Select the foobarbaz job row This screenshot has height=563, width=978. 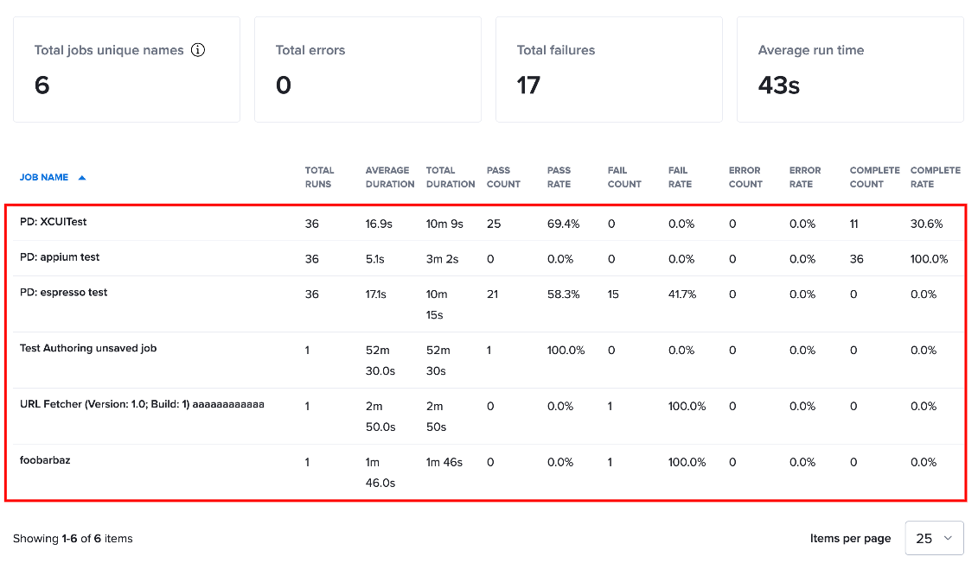click(485, 471)
